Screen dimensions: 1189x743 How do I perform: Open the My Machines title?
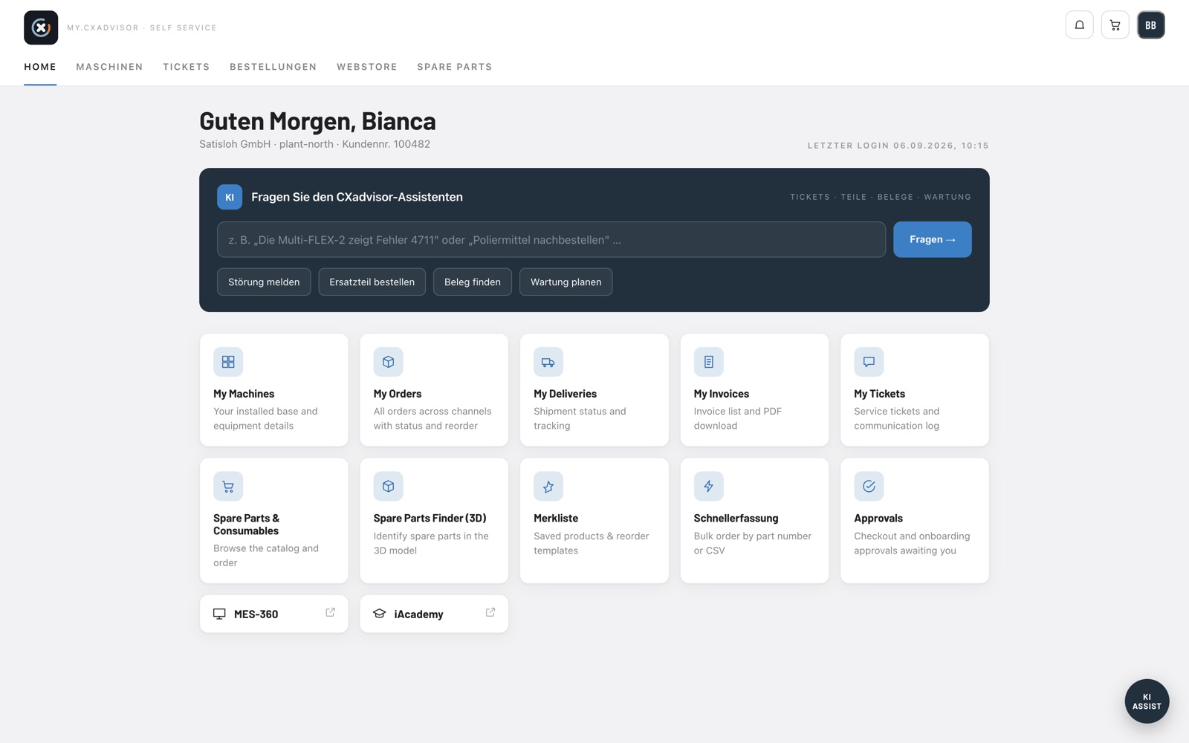[x=244, y=394]
